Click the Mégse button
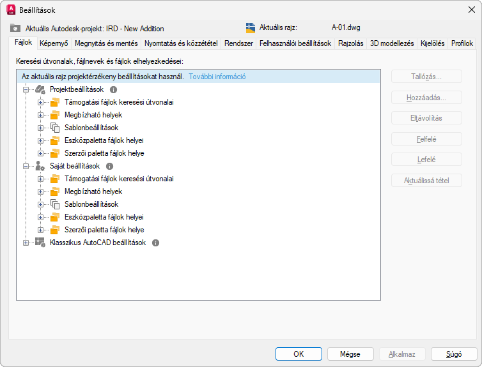Screen dimensions: 482x367 point(350,354)
